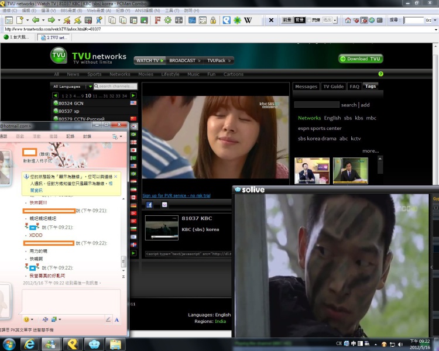Screen dimensions: 439x351
Task: Switch to the FAQ tab
Action: pos(354,87)
